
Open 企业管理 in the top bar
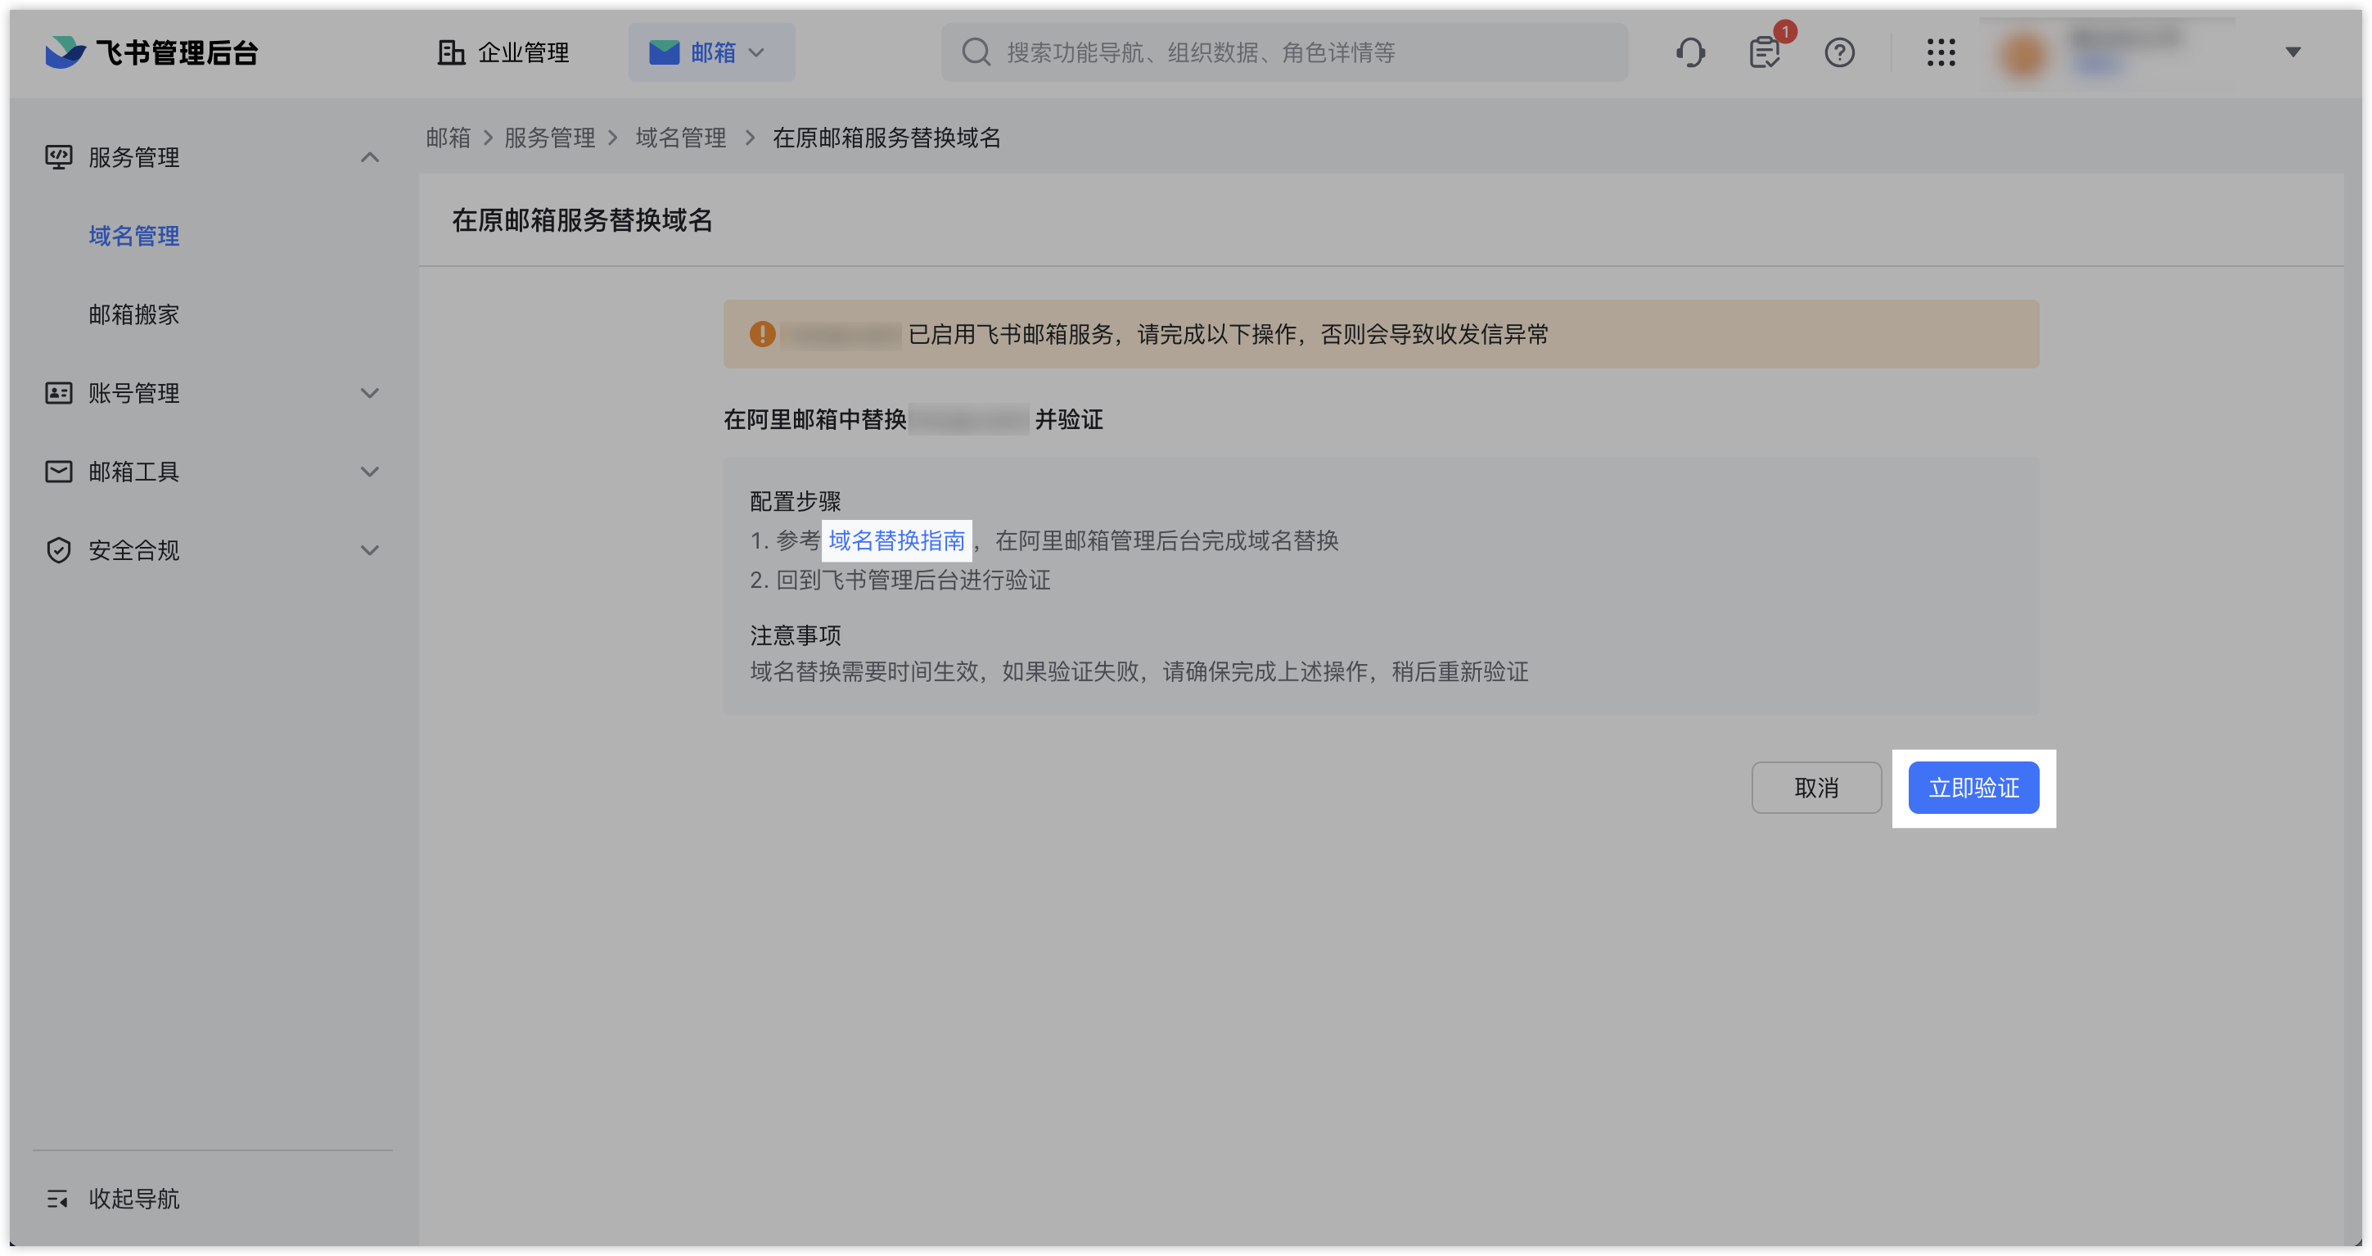click(x=503, y=52)
